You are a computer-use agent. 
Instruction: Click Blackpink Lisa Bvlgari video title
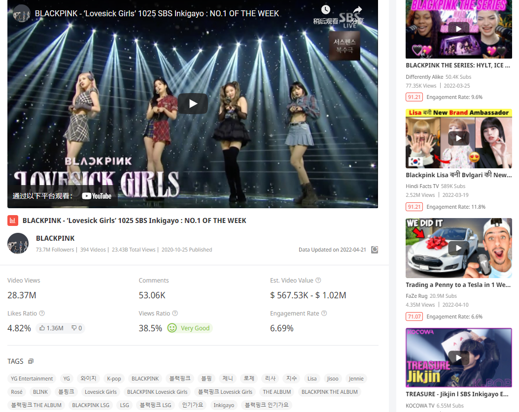pos(458,175)
